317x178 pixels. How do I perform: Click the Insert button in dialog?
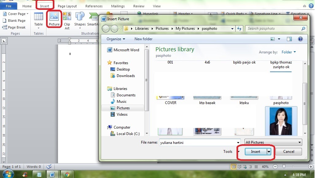click(256, 152)
